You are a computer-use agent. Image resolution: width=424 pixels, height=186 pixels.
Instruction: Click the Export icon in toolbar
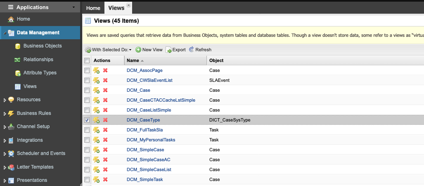click(x=169, y=50)
